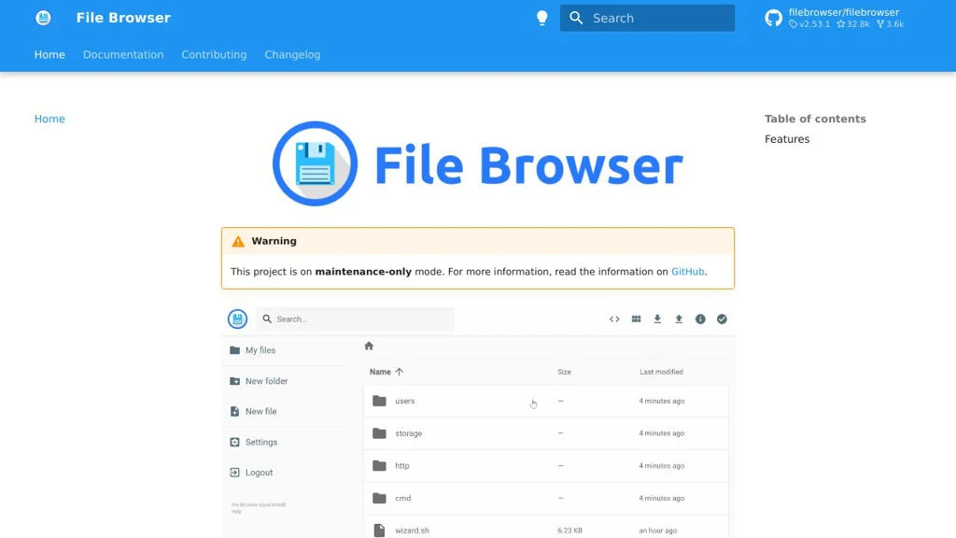Open the GitHub link in the warning box

click(688, 271)
